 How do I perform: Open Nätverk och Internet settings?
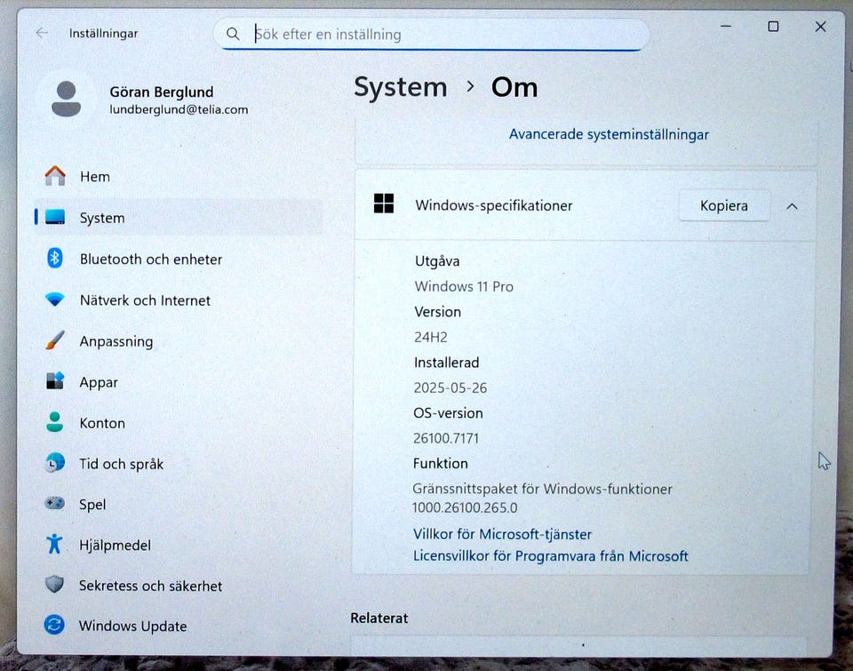click(179, 300)
